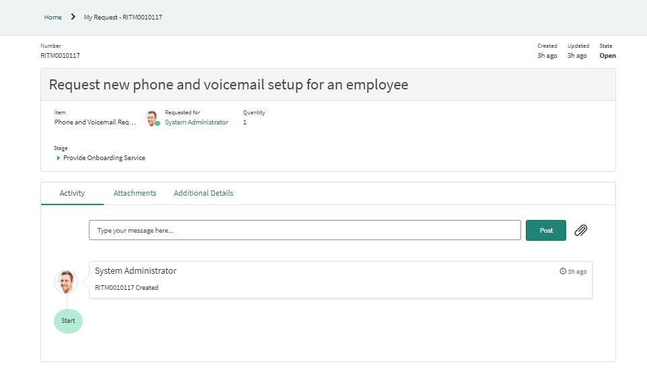Go to Home breadcrumb link
The image size is (647, 378).
[53, 17]
